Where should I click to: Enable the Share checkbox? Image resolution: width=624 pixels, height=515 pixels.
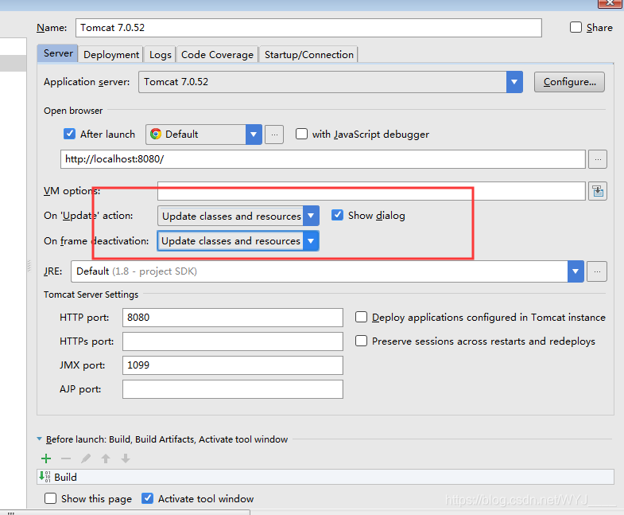point(576,27)
